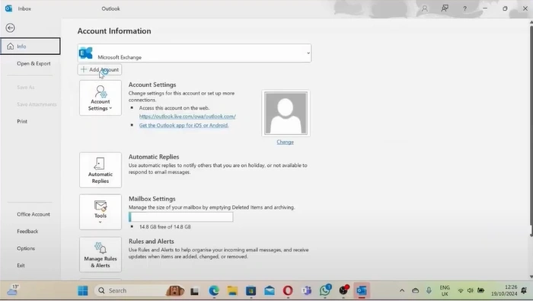The height and width of the screenshot is (301, 533).
Task: Expand the mailbox Tools dropdown
Action: click(x=101, y=212)
